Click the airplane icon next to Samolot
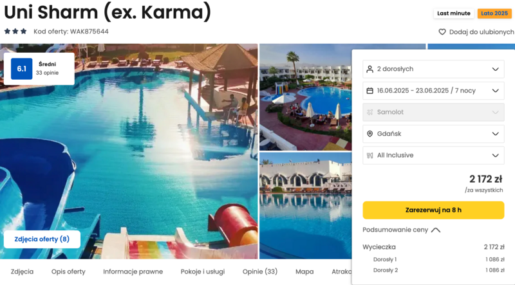515x285 pixels. (370, 112)
